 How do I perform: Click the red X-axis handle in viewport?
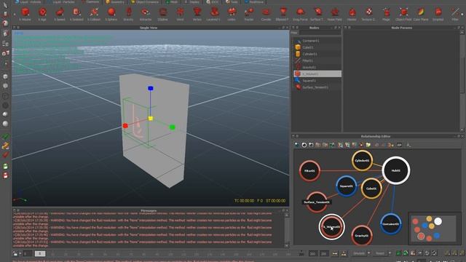point(125,126)
